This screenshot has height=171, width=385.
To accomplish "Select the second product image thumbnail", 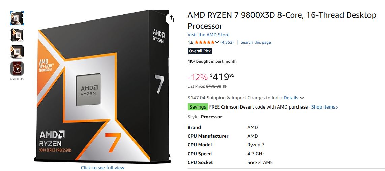I will pyautogui.click(x=17, y=35).
